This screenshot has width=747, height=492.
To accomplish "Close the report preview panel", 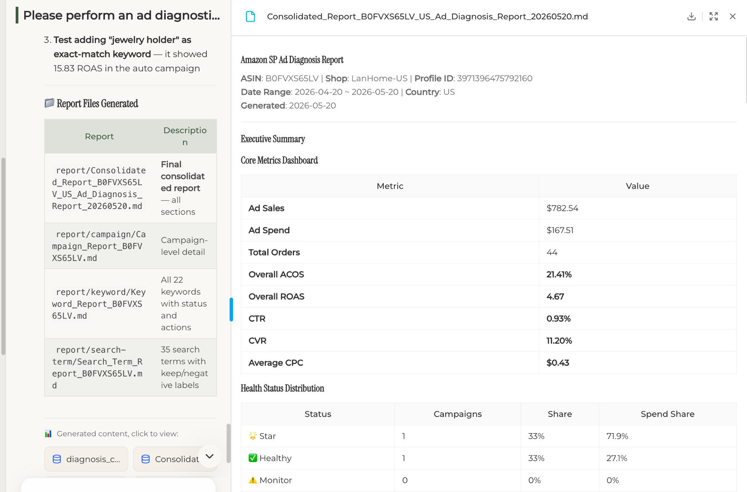I will (732, 16).
